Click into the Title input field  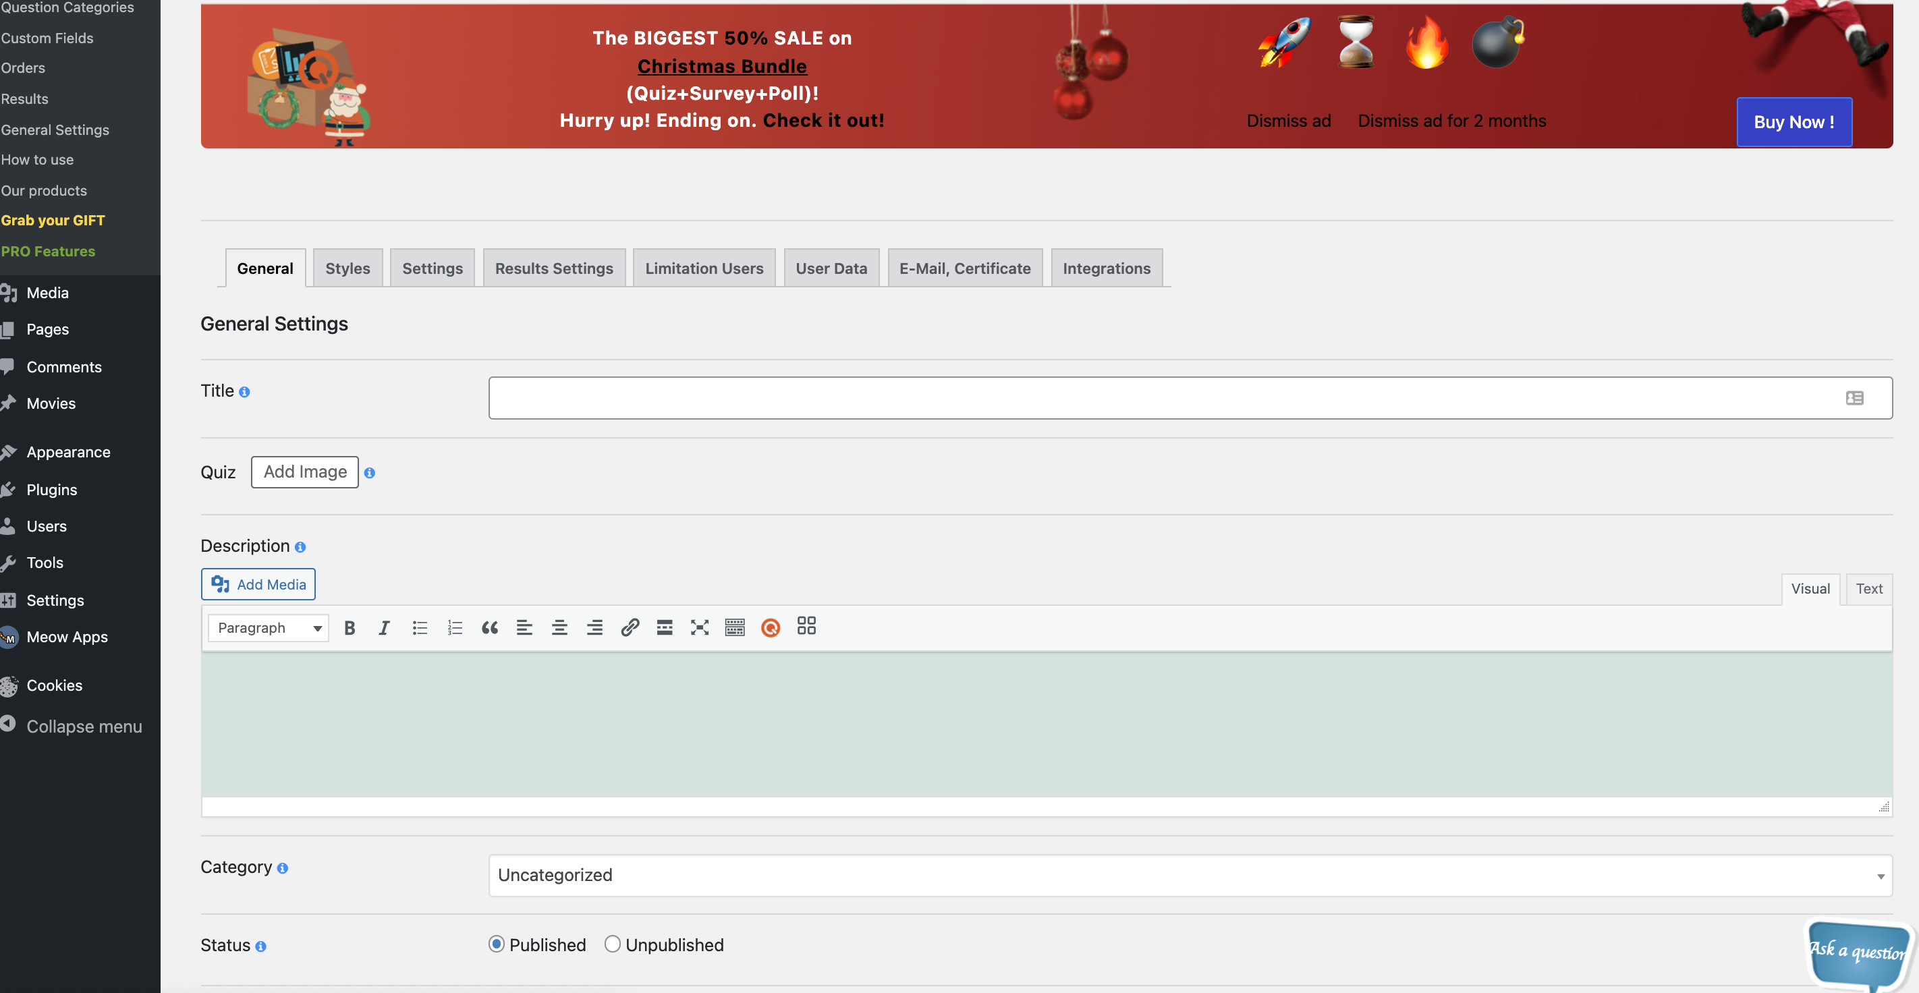tap(1162, 398)
